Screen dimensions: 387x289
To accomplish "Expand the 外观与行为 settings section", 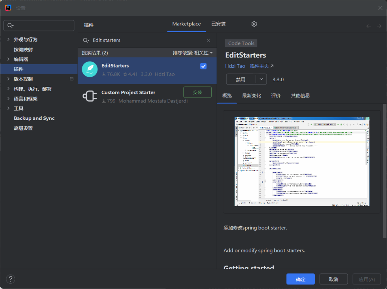I will coord(8,40).
